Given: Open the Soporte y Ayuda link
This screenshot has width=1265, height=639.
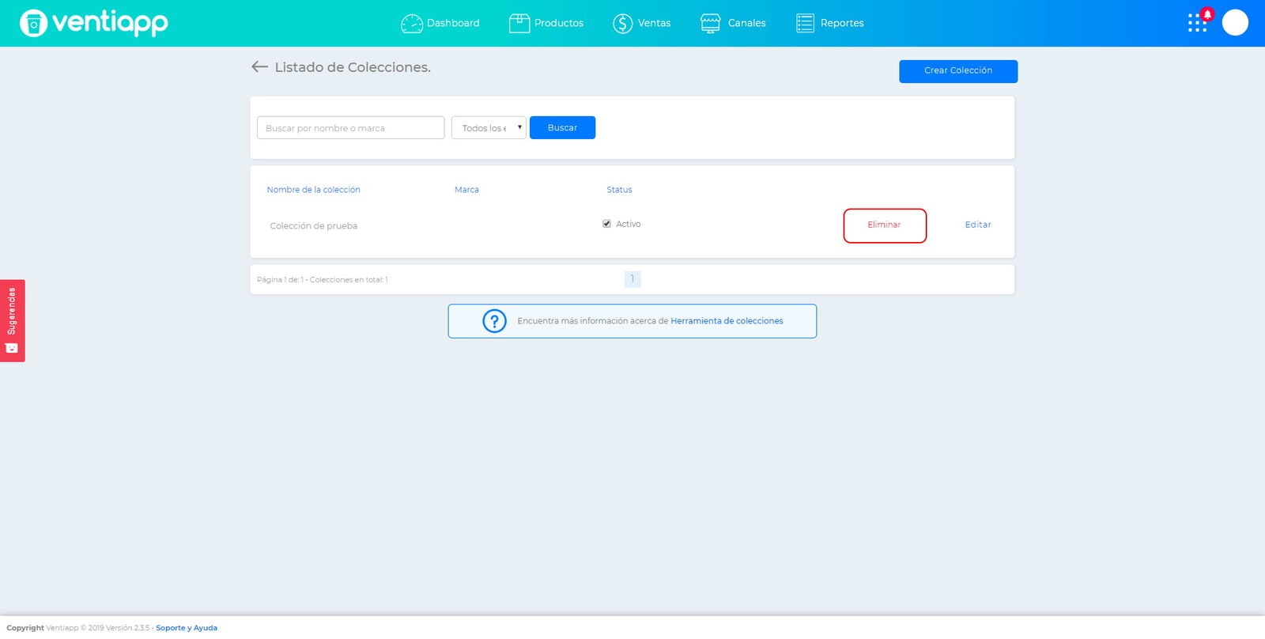Looking at the screenshot, I should pos(187,628).
